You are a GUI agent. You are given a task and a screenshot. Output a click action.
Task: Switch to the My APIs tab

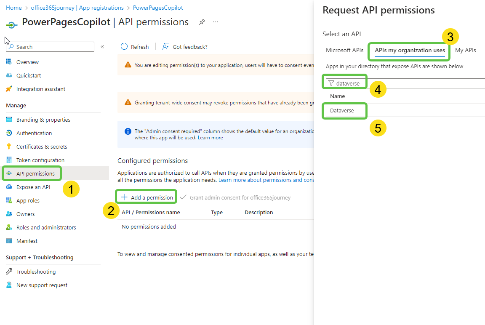tap(466, 50)
